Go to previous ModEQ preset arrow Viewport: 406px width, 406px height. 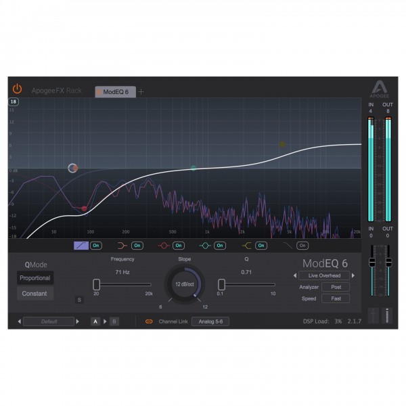coord(295,275)
